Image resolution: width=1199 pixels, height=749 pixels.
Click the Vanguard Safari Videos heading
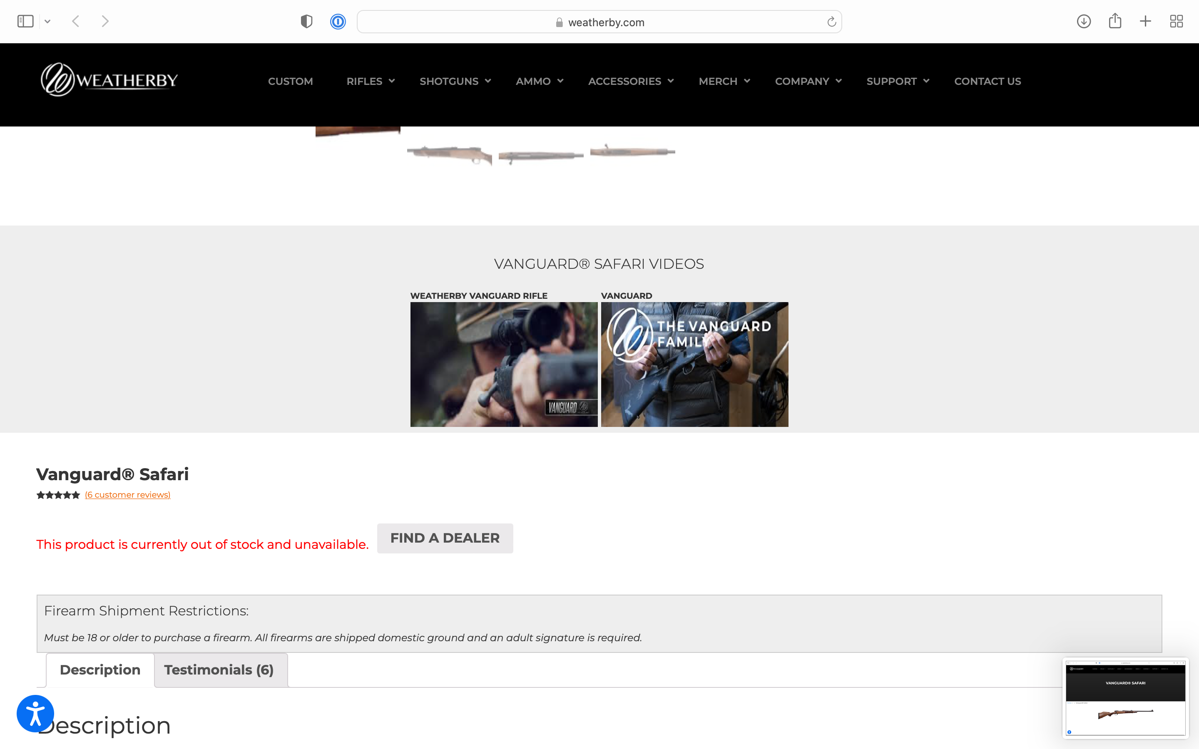(x=599, y=264)
